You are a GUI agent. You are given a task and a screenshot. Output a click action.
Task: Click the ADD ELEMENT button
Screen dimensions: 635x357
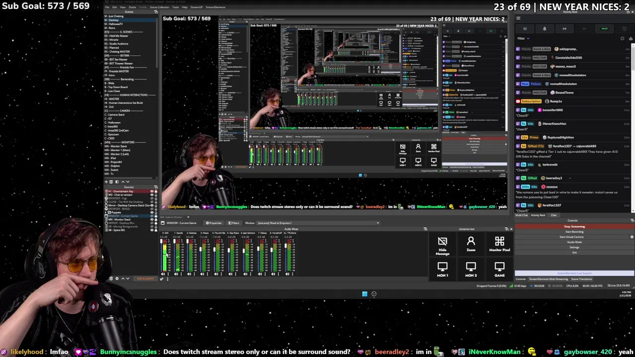click(x=145, y=279)
